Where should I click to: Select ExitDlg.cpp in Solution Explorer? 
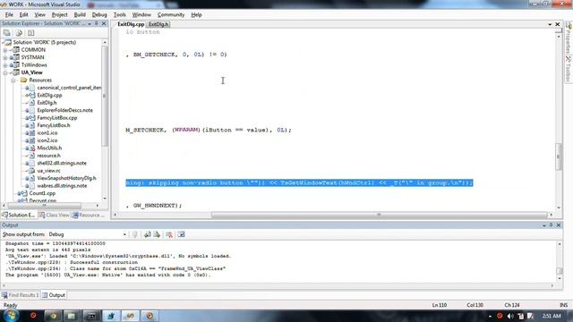coord(49,96)
